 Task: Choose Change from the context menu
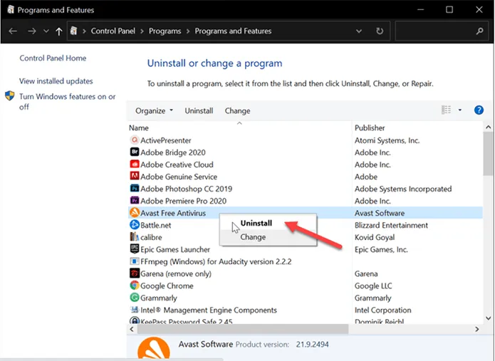(x=253, y=237)
